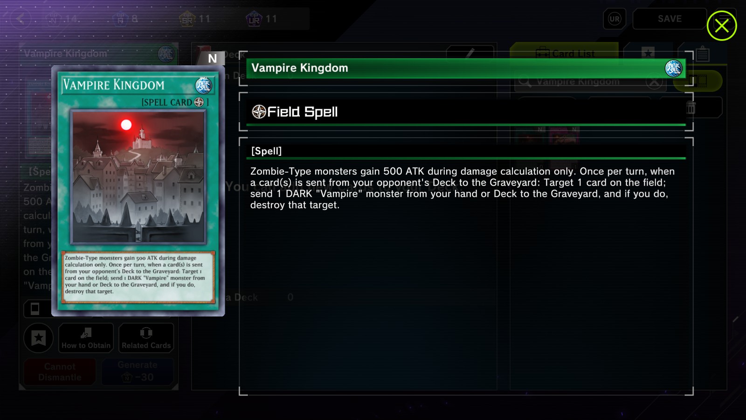Go back using the top-left arrow
The height and width of the screenshot is (420, 746).
click(20, 19)
